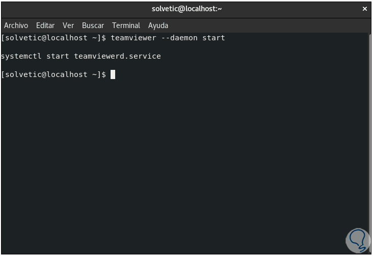The height and width of the screenshot is (256, 373).
Task: Click the blinking terminal cursor block
Action: (113, 74)
